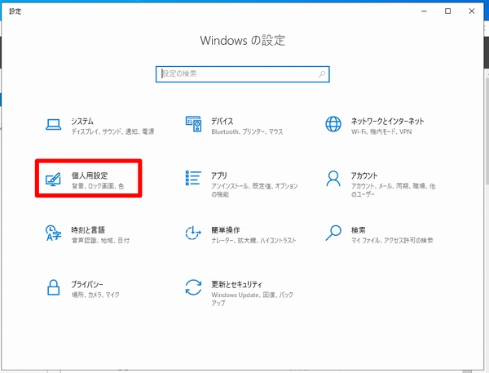Click the Wi-Fi、機内モード、VPN description
Viewport: 489px width, 373px height.
[x=381, y=131]
